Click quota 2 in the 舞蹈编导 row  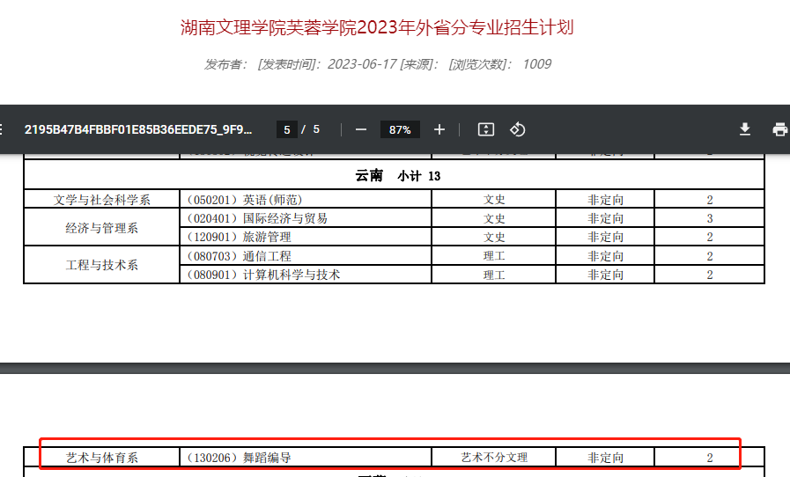coord(709,458)
